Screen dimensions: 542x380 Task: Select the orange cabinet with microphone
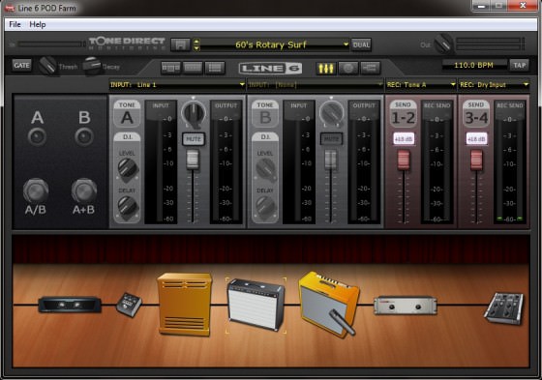tap(328, 305)
